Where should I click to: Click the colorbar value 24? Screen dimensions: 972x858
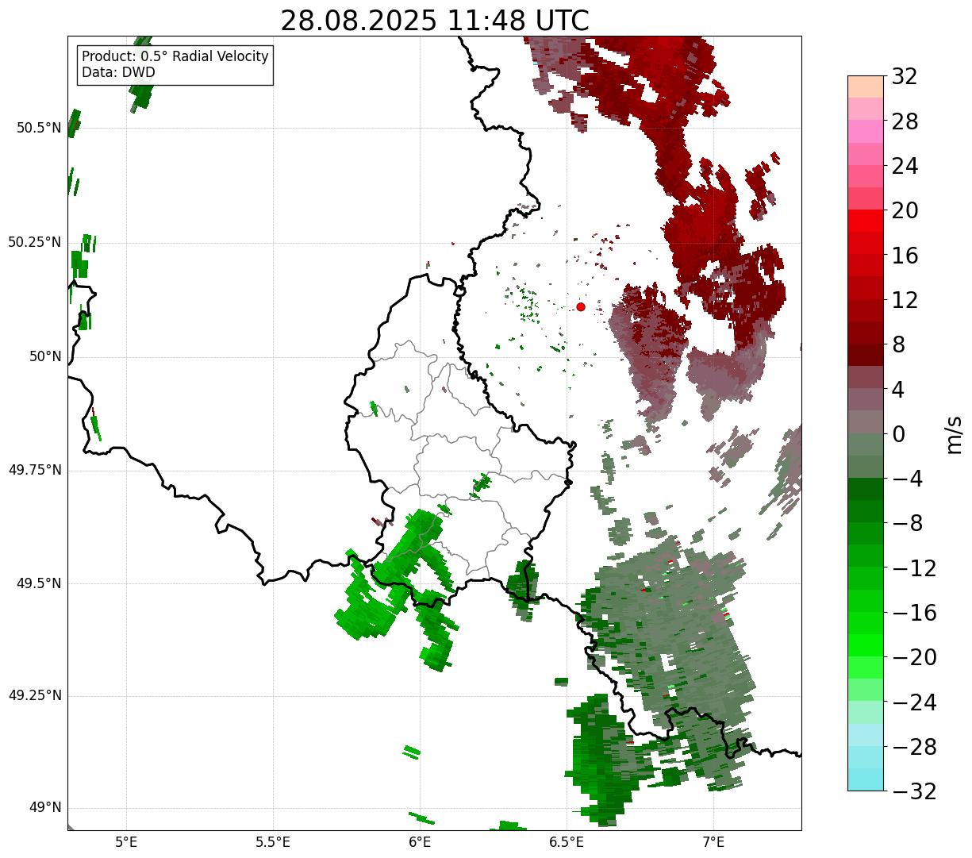tap(905, 166)
